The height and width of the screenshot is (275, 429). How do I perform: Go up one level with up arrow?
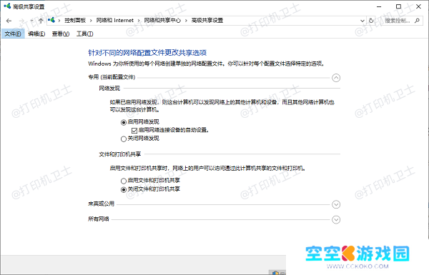(x=41, y=21)
